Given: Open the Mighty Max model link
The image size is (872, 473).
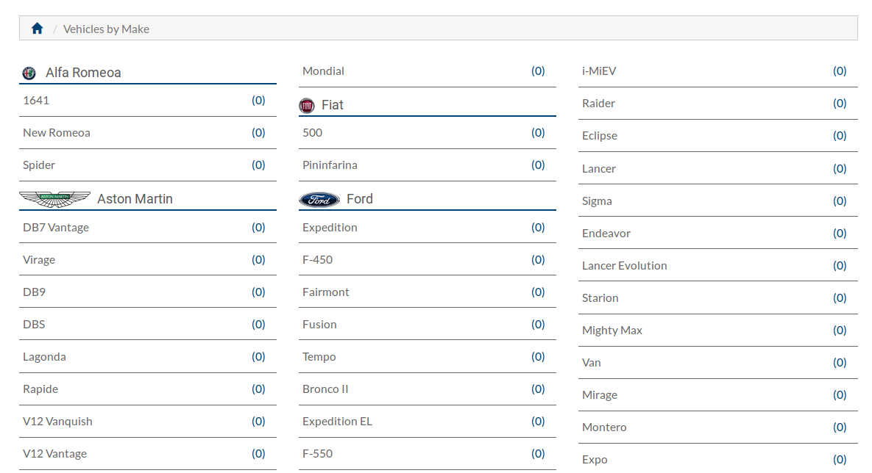Looking at the screenshot, I should coord(612,331).
